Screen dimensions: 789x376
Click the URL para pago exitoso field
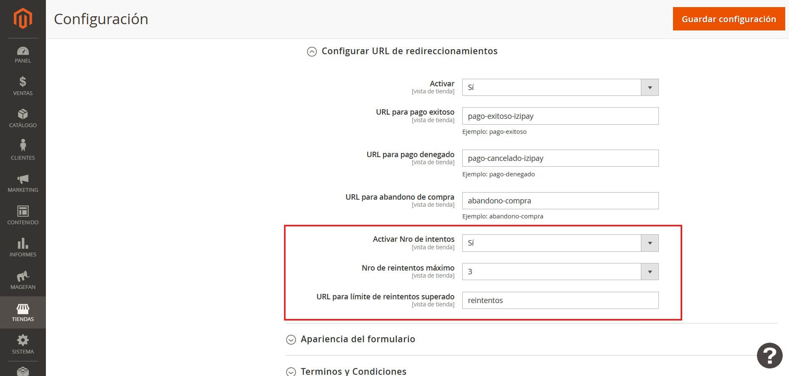tap(560, 116)
